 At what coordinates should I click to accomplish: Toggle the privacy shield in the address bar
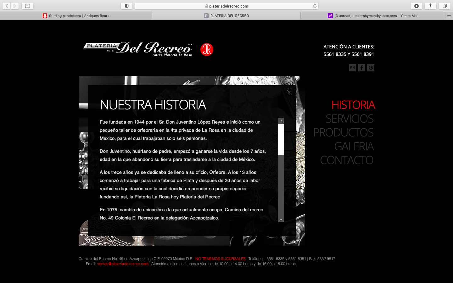[126, 6]
